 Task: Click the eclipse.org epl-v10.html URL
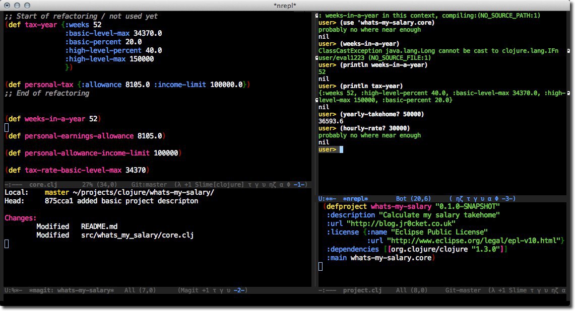pos(474,241)
